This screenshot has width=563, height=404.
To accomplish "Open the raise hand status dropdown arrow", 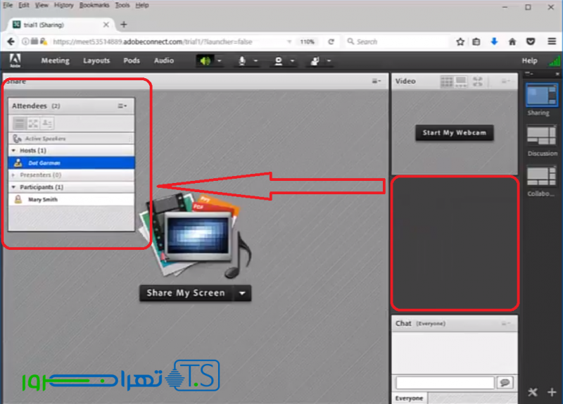I will [x=329, y=61].
